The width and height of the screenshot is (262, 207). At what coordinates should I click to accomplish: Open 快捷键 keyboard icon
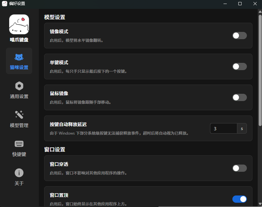19,144
